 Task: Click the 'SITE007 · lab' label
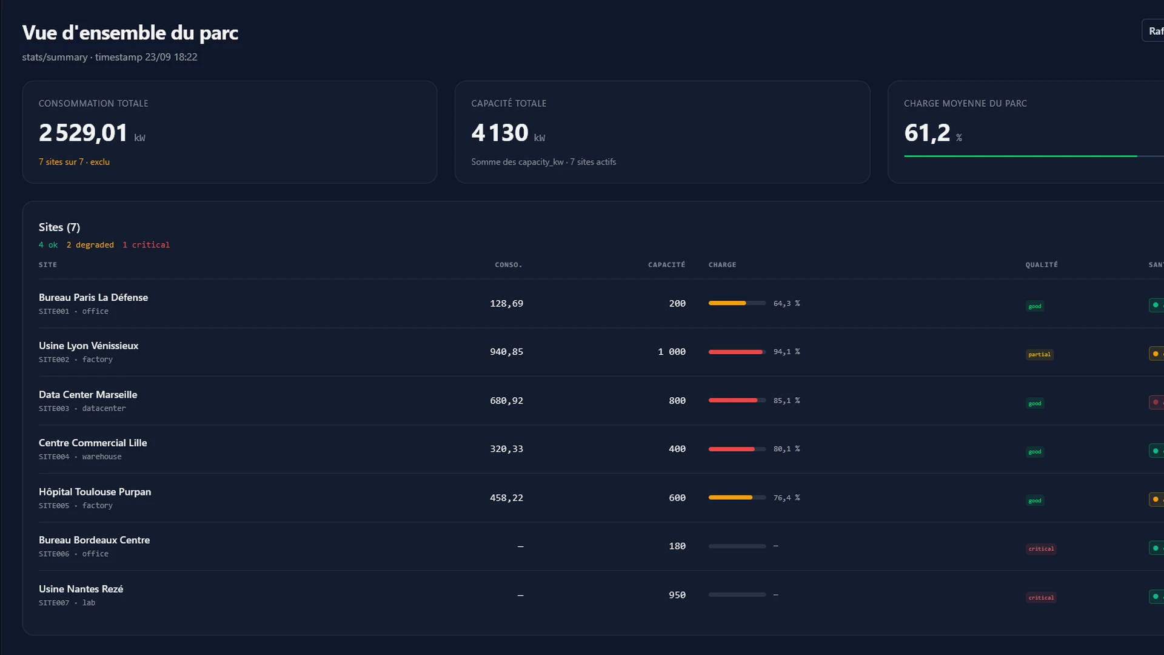[x=67, y=603]
